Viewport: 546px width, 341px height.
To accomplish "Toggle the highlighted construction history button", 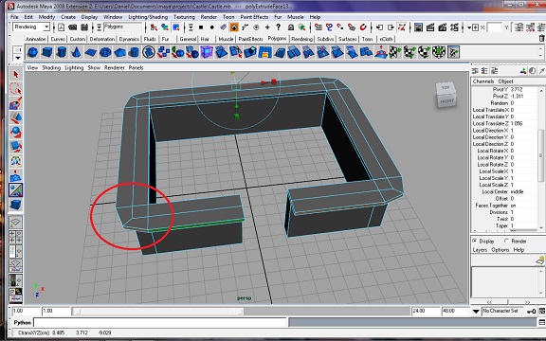I will [x=402, y=27].
